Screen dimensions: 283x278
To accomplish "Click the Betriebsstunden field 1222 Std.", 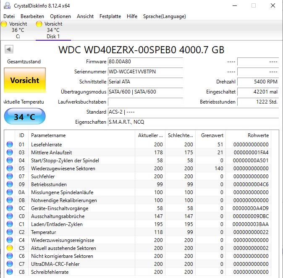I will 258,102.
